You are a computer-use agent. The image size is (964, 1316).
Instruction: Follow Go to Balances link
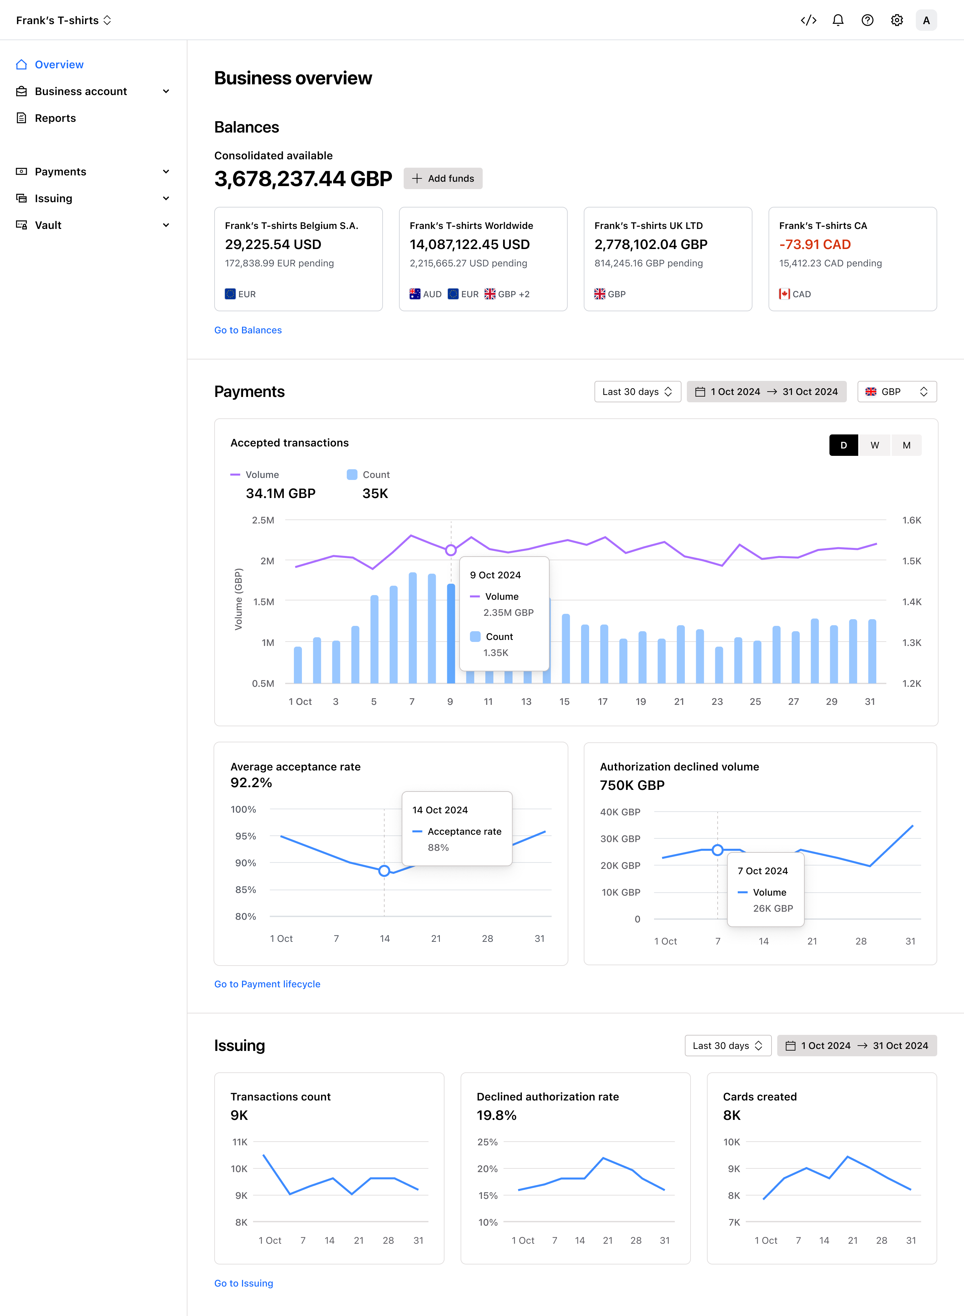pyautogui.click(x=248, y=330)
